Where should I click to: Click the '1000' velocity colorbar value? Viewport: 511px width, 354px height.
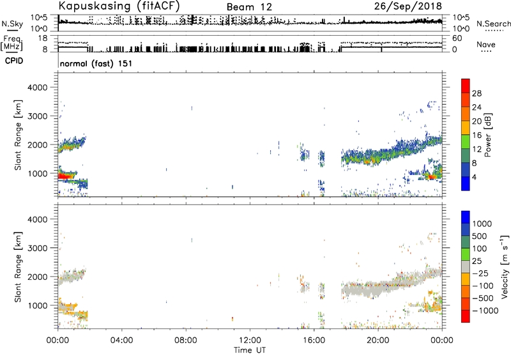tap(482, 224)
